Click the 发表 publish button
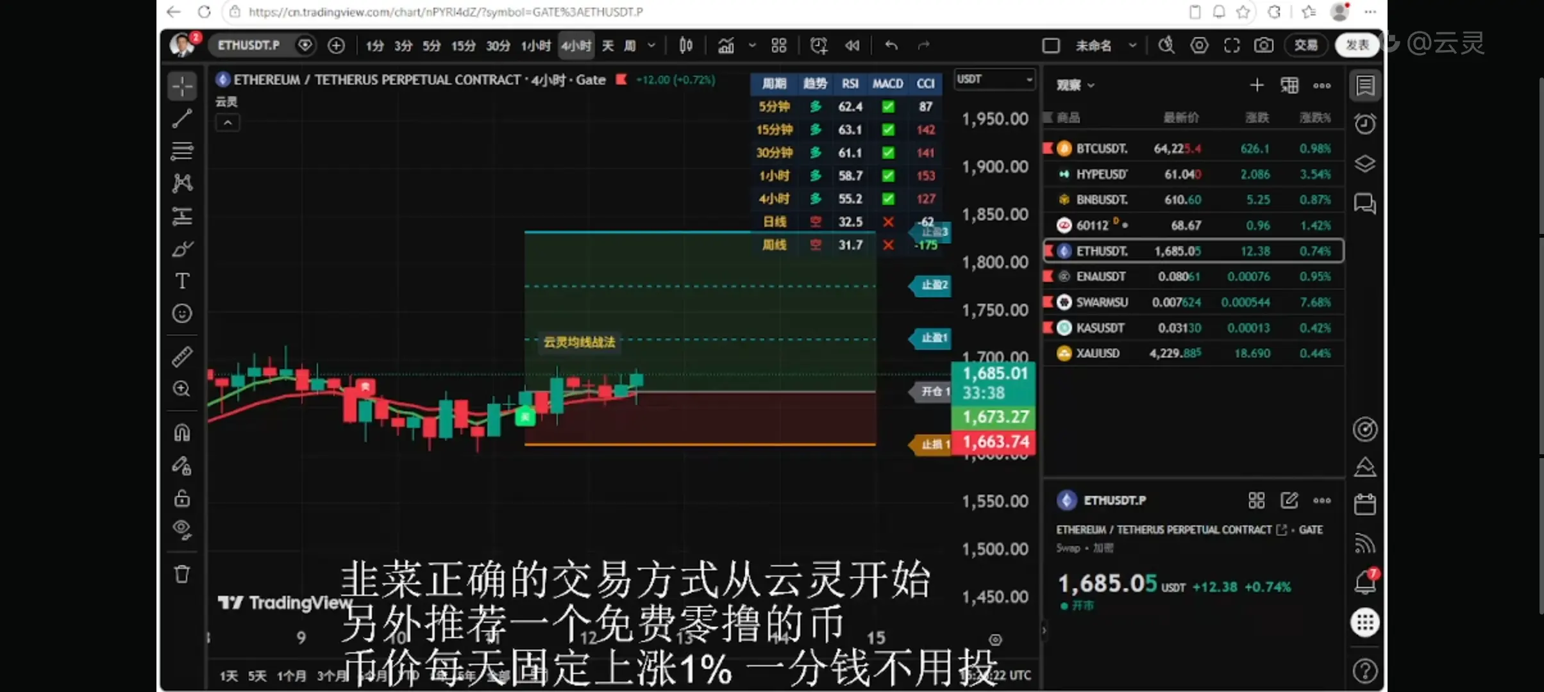1544x692 pixels. click(x=1357, y=45)
